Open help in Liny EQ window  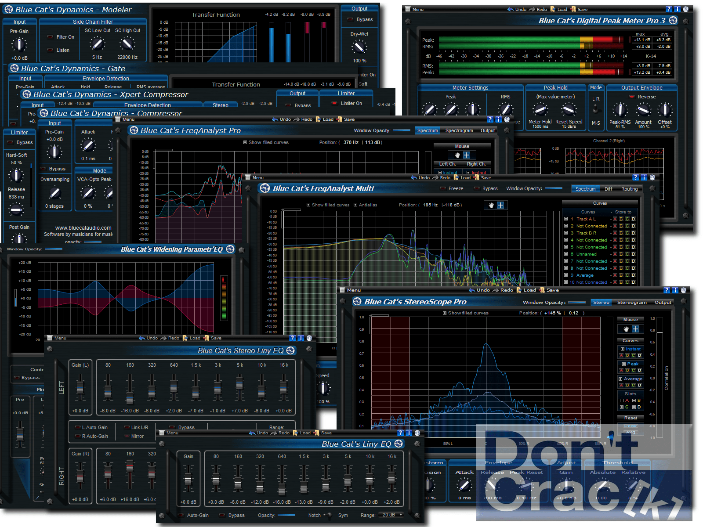point(400,433)
